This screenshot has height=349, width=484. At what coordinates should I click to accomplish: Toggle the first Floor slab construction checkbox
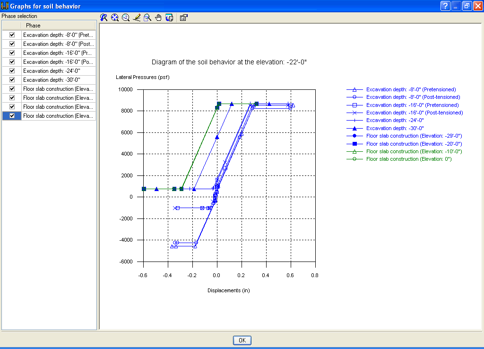[12, 88]
